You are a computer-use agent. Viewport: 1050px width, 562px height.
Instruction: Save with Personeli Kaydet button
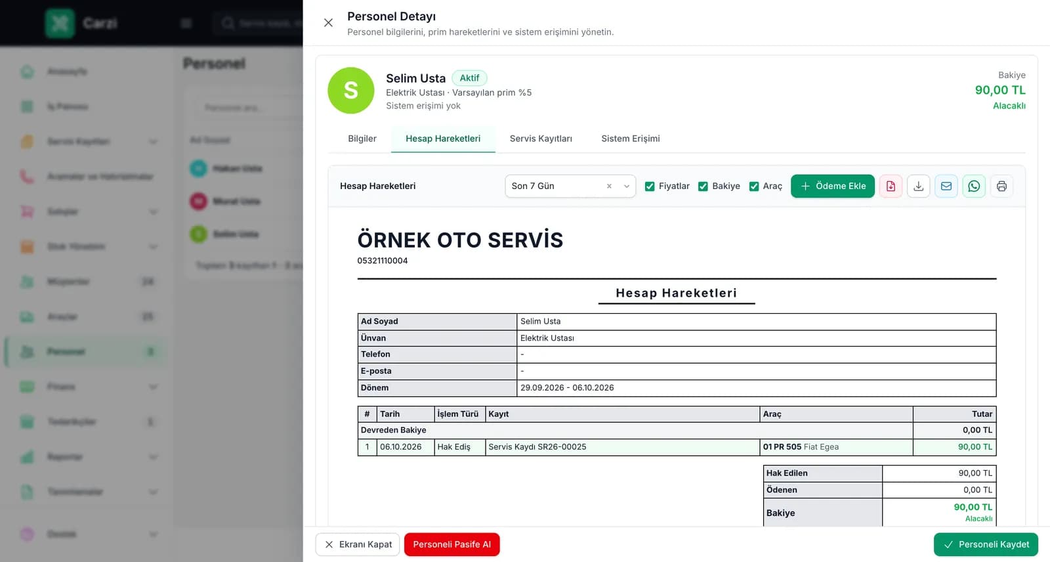[x=986, y=544]
